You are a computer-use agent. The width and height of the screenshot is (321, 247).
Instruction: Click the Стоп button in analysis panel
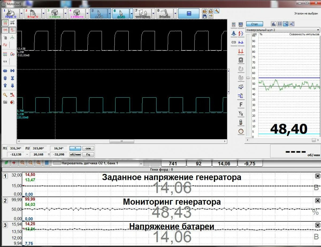(254, 24)
